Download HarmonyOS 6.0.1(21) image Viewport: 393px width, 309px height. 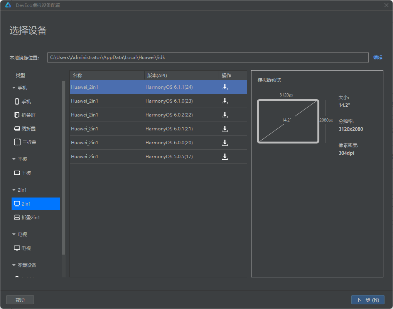pyautogui.click(x=225, y=129)
